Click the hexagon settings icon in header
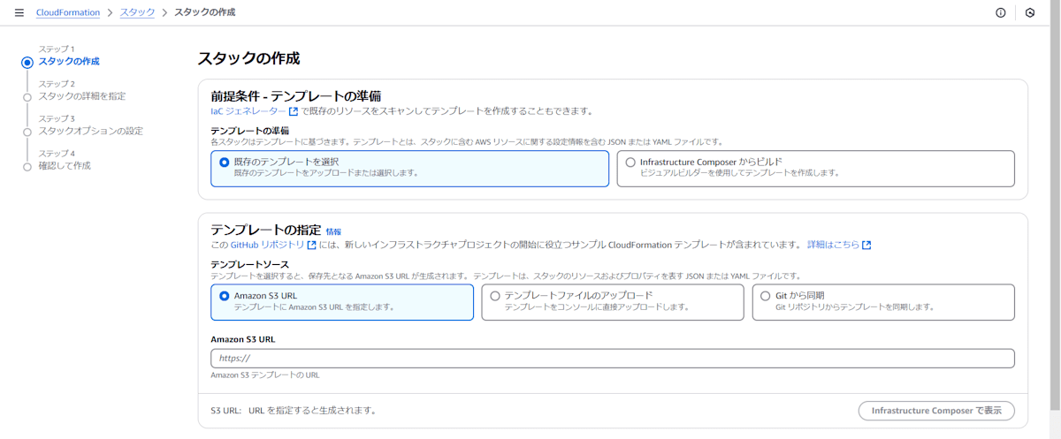The height and width of the screenshot is (439, 1061). [1030, 12]
